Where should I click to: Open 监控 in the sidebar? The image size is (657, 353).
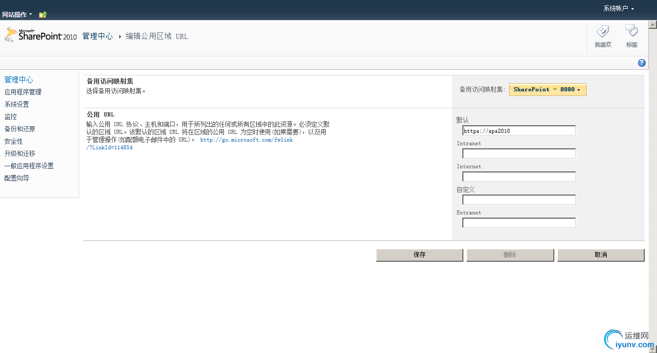point(10,116)
